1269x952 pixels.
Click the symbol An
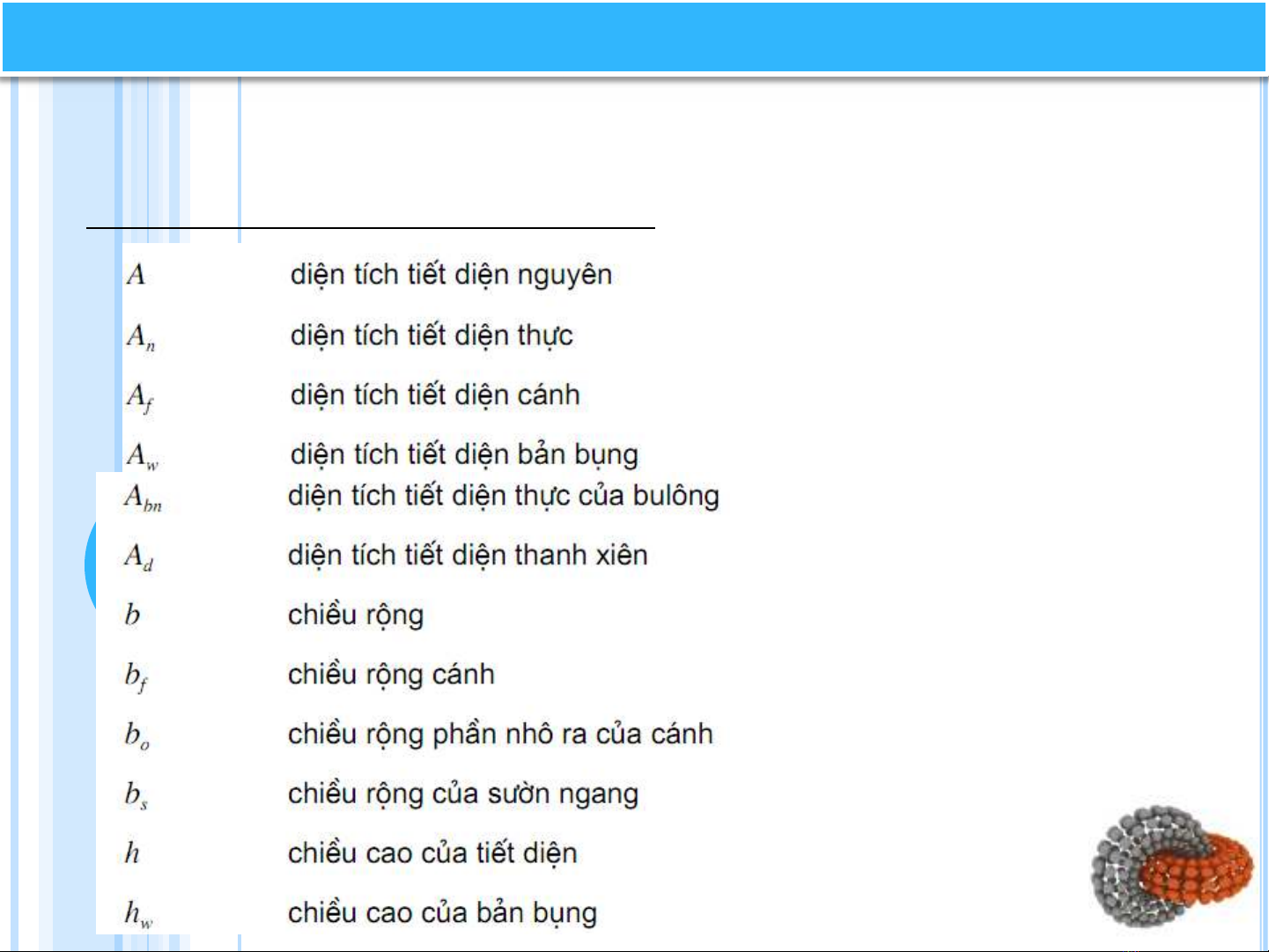click(x=141, y=336)
